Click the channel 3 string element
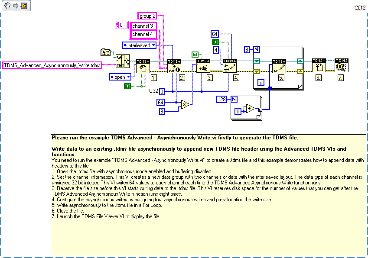 point(143,26)
